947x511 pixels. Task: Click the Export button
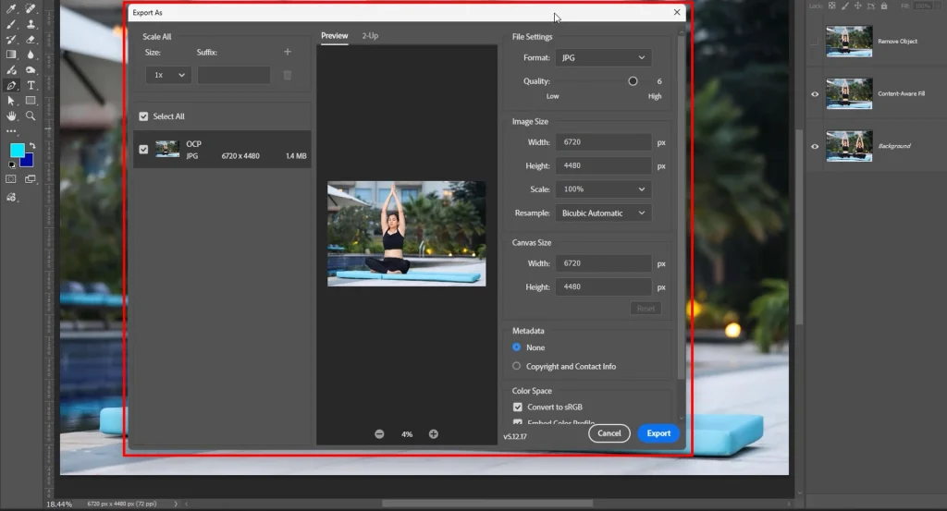click(658, 433)
